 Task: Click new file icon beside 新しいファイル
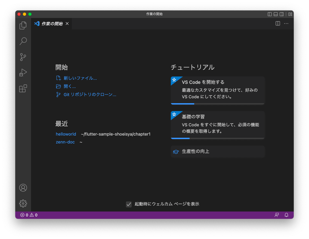58,78
